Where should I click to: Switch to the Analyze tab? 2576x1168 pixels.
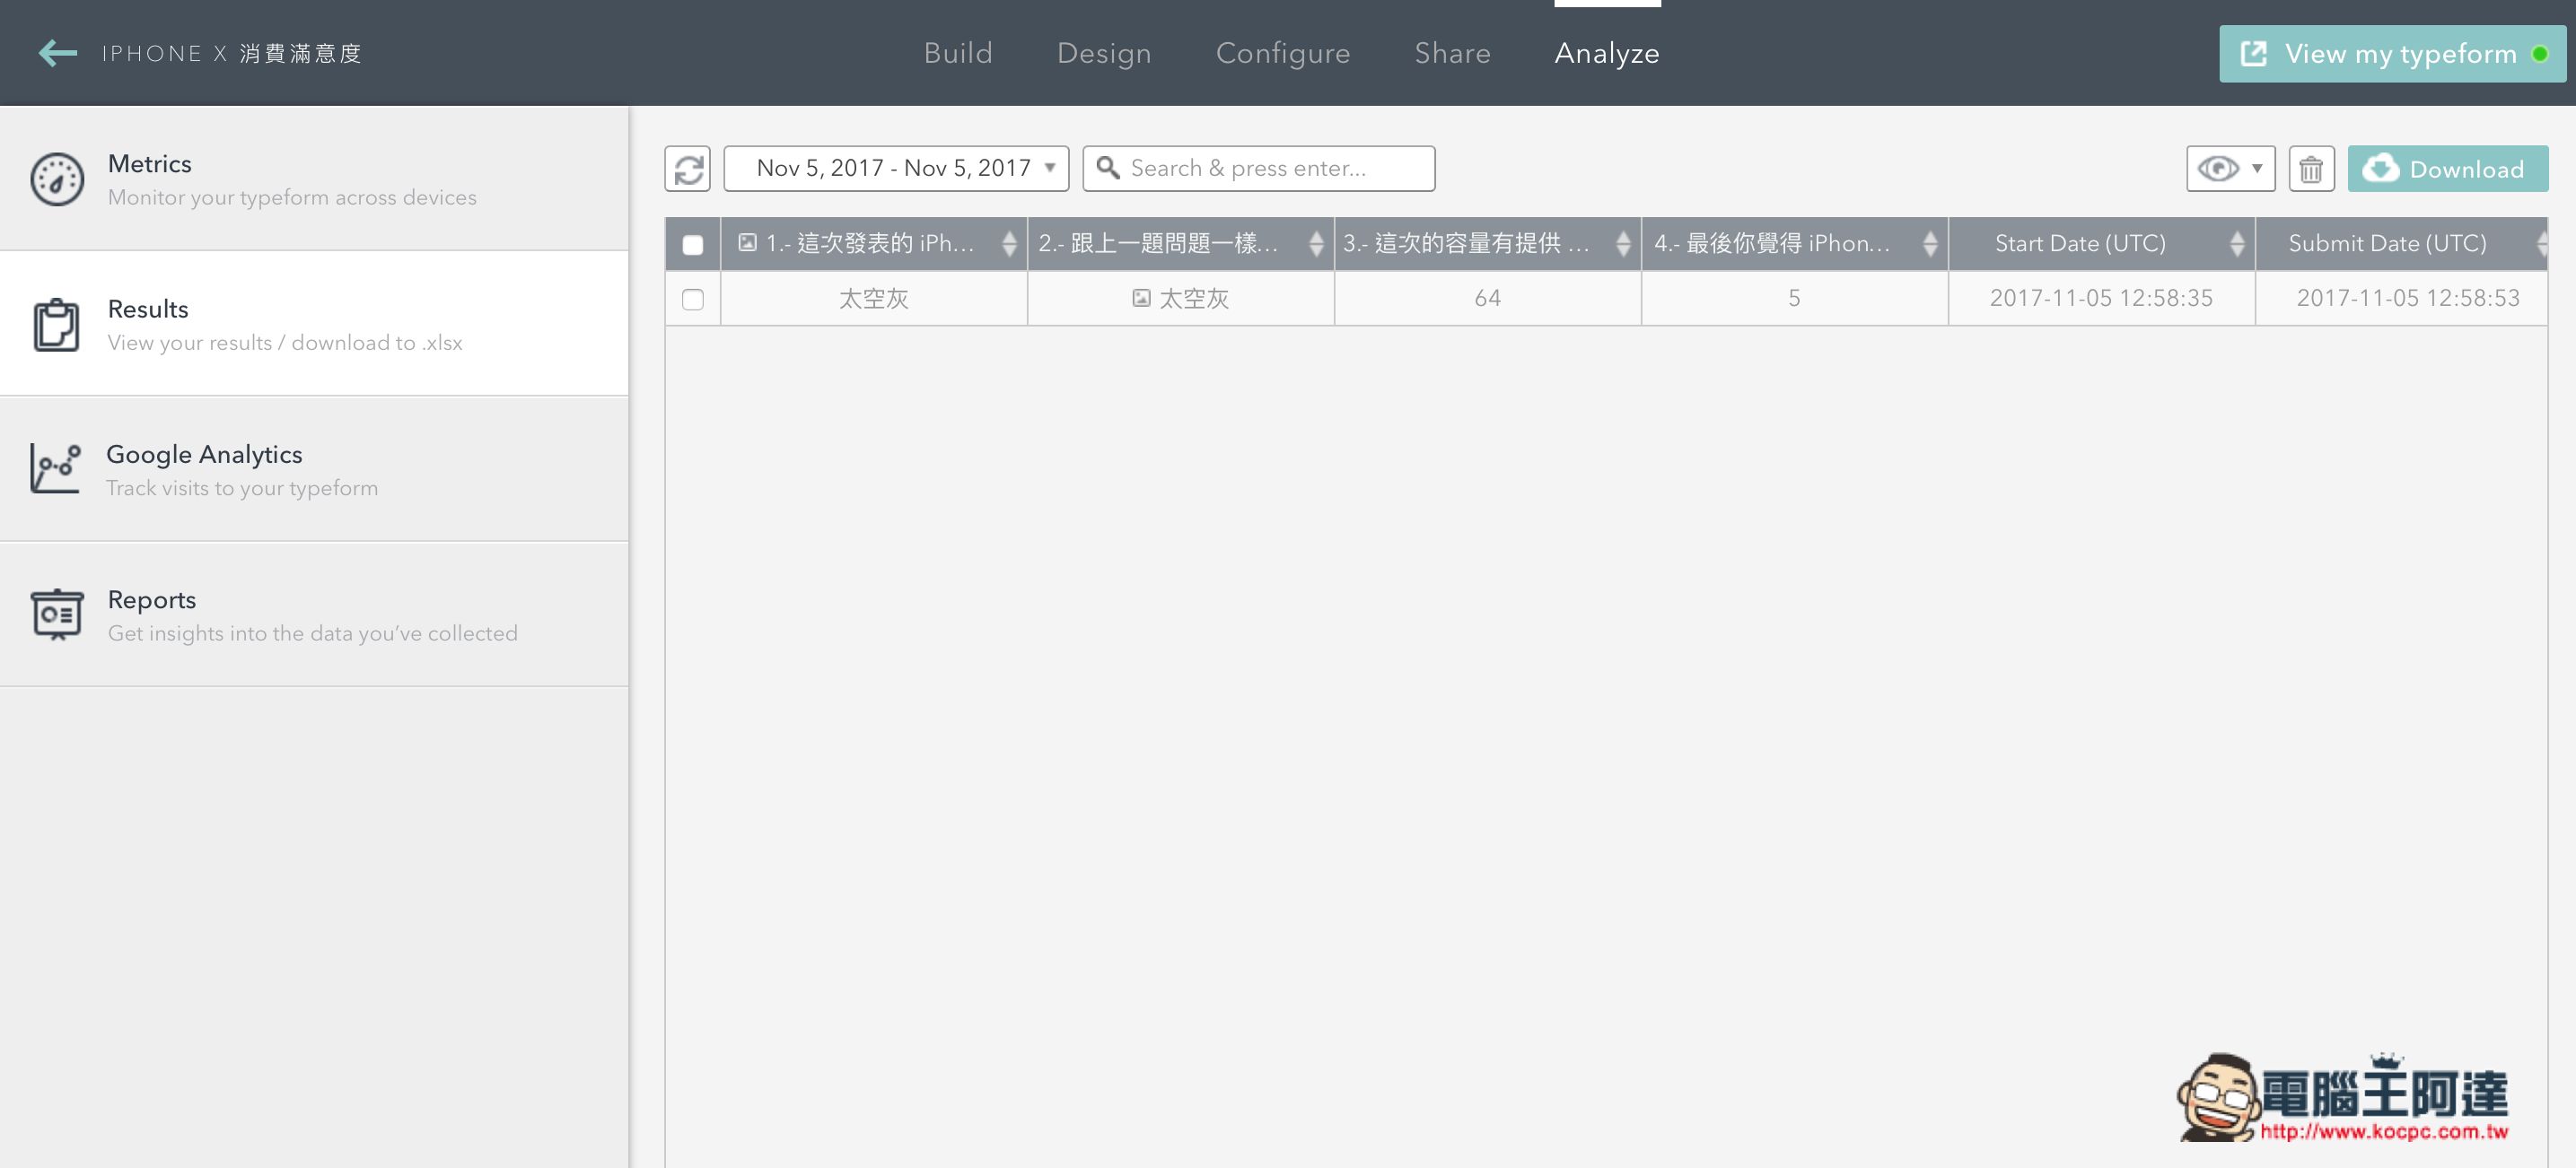[1608, 53]
